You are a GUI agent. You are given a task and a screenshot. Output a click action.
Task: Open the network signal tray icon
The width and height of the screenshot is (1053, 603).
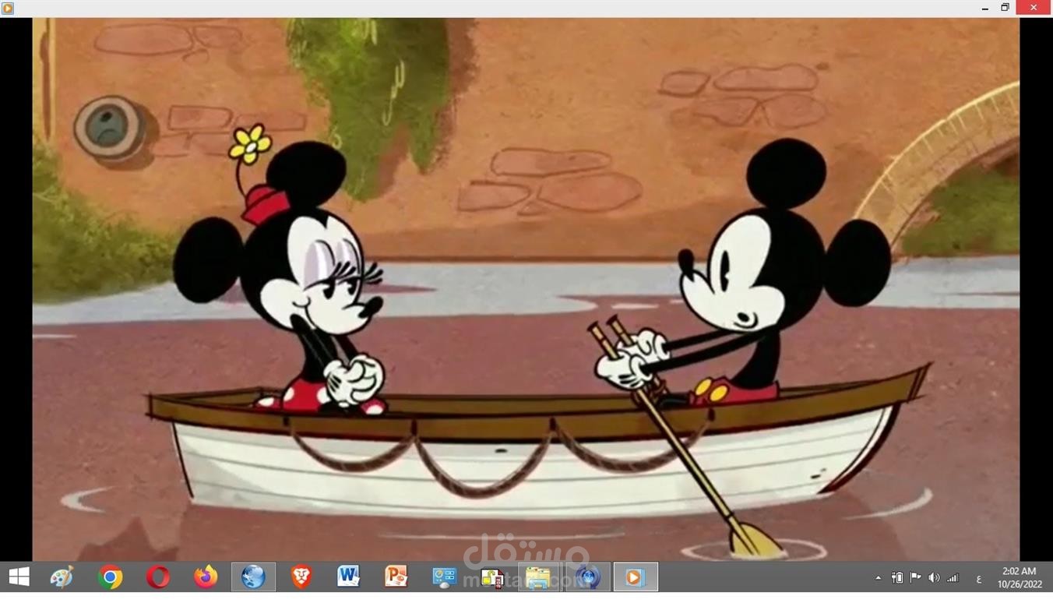[x=953, y=578]
